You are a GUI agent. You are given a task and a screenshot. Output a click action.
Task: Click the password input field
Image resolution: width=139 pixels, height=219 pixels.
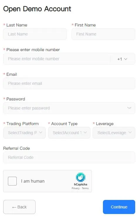(69, 108)
